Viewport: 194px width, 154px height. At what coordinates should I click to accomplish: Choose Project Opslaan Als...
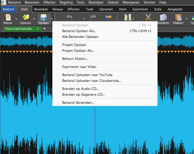pos(105,51)
